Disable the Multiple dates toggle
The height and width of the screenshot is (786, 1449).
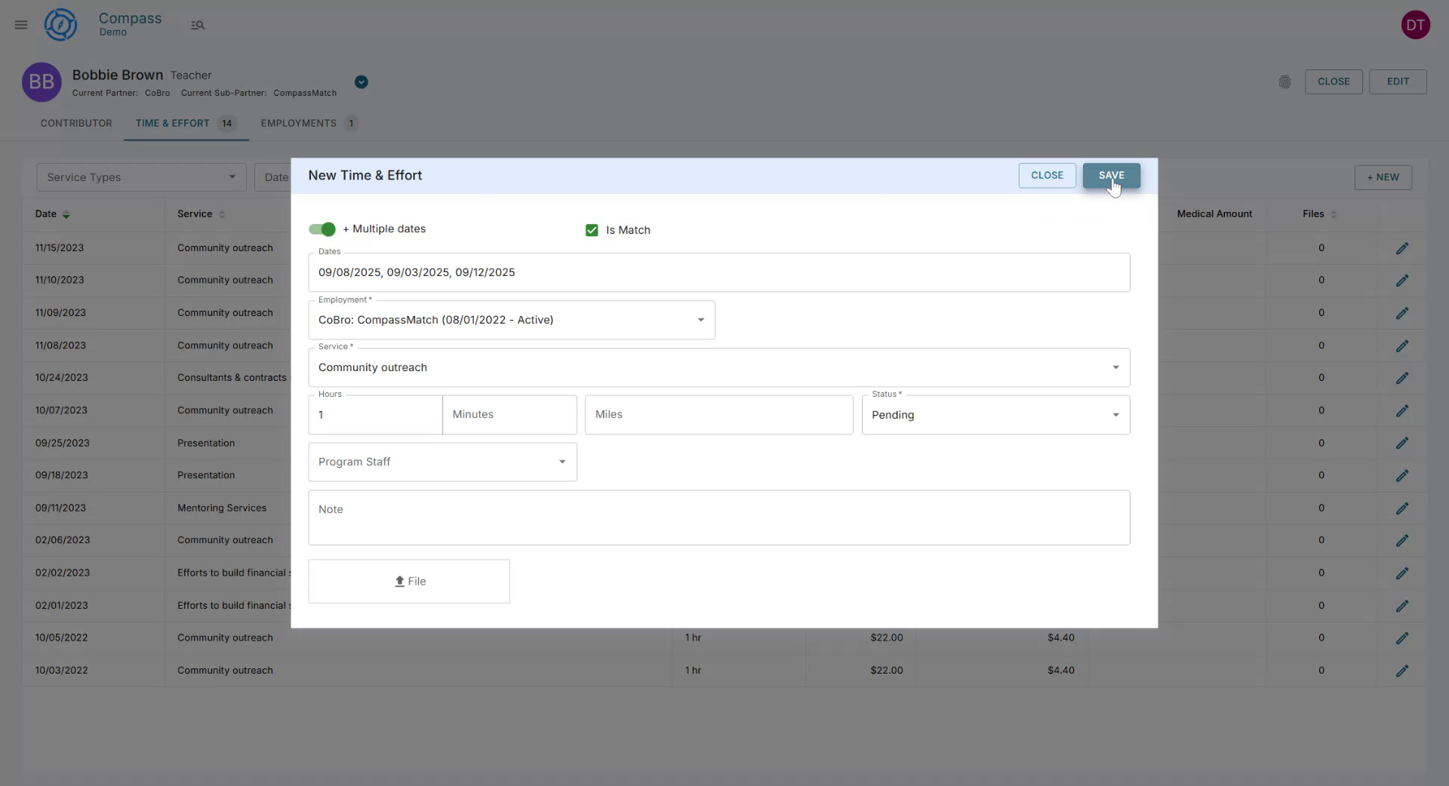click(321, 229)
